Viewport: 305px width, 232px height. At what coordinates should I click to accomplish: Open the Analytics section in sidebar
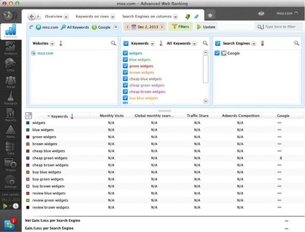10,47
